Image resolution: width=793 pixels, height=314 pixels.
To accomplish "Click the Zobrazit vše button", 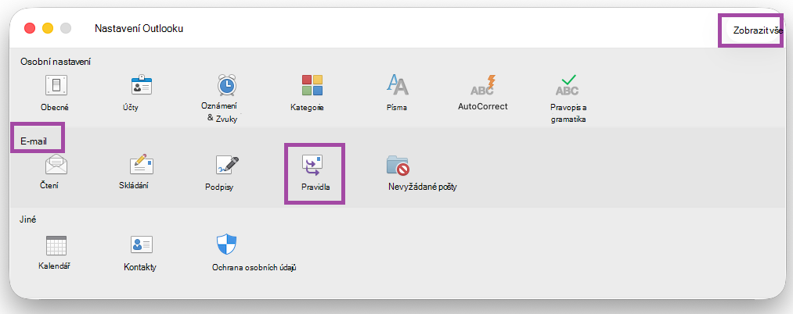I will tap(758, 30).
